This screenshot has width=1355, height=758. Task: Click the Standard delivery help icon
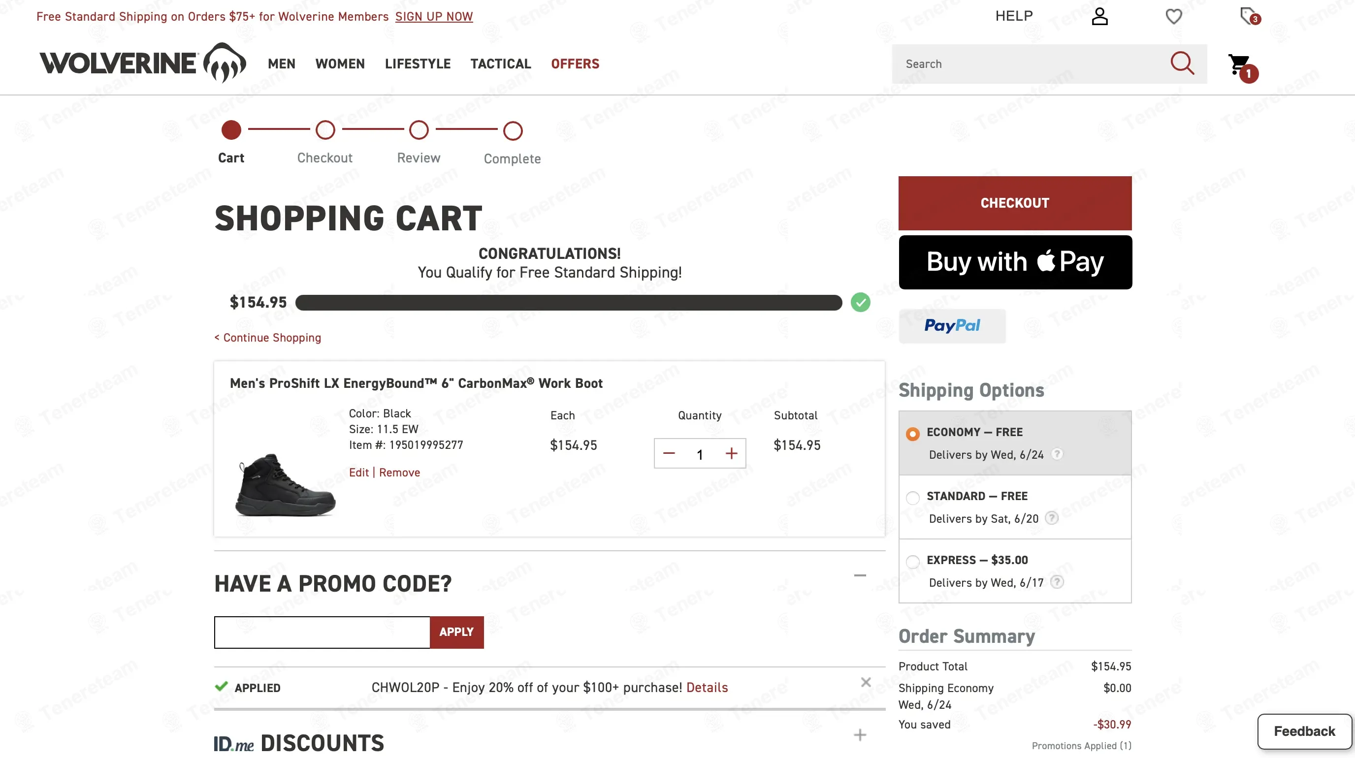click(1052, 518)
